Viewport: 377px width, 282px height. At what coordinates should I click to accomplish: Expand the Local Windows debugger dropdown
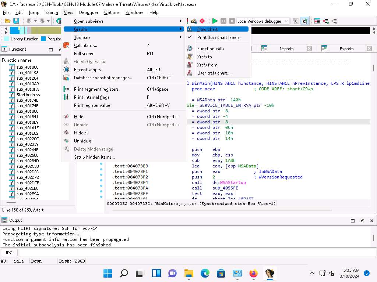(x=286, y=21)
